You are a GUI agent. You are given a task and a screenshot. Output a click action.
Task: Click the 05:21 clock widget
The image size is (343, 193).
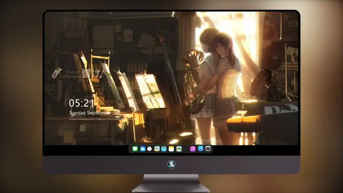81,103
